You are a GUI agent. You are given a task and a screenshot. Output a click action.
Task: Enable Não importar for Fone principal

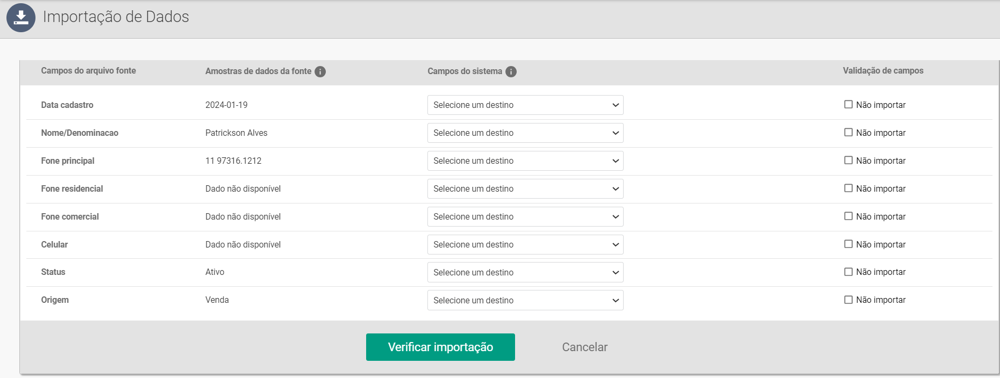click(x=848, y=161)
